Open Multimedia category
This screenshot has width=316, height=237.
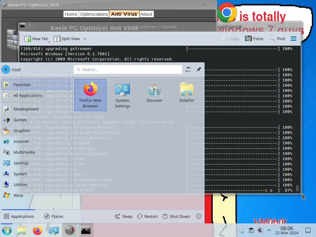click(x=36, y=152)
